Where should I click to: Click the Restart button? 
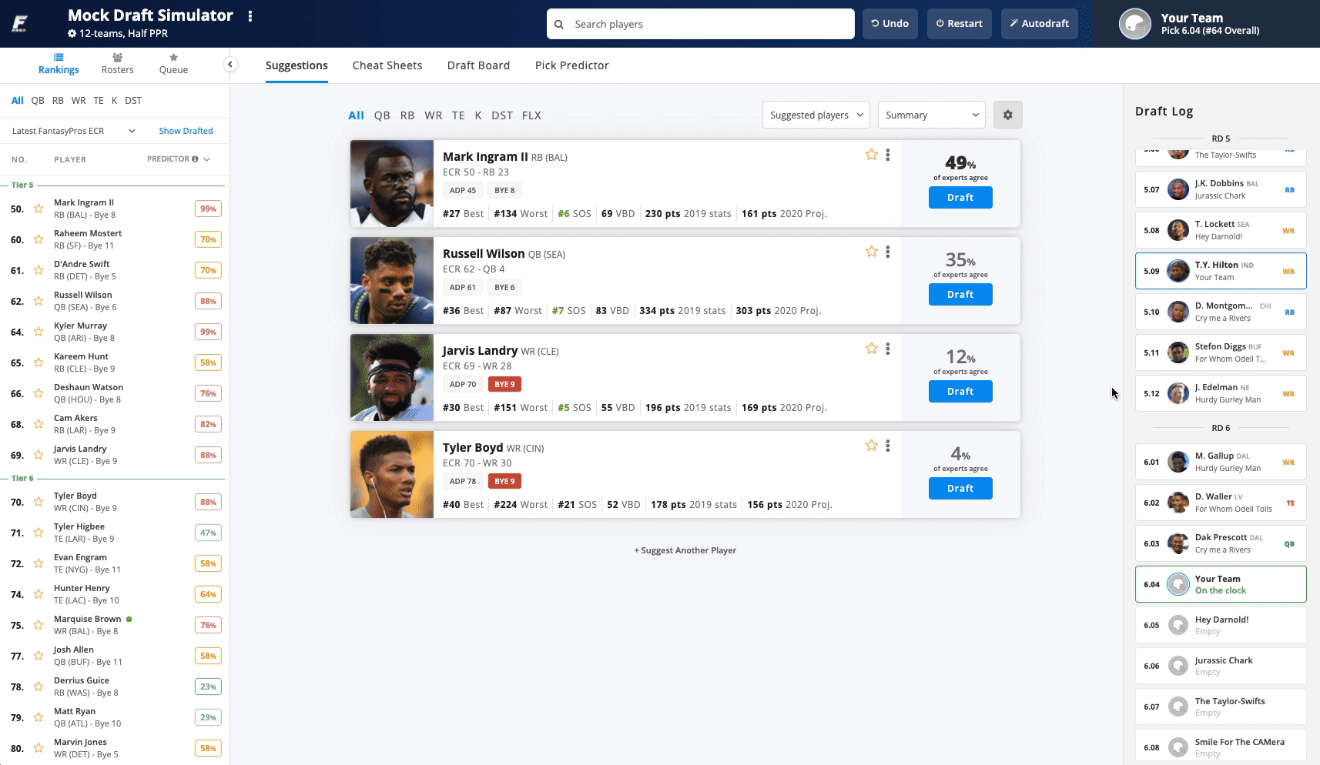click(x=959, y=24)
